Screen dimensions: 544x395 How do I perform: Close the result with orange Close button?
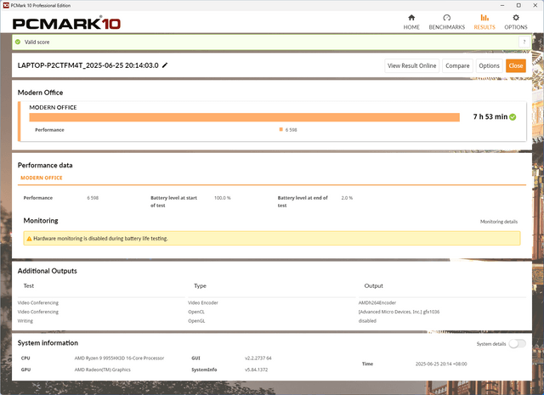[516, 65]
